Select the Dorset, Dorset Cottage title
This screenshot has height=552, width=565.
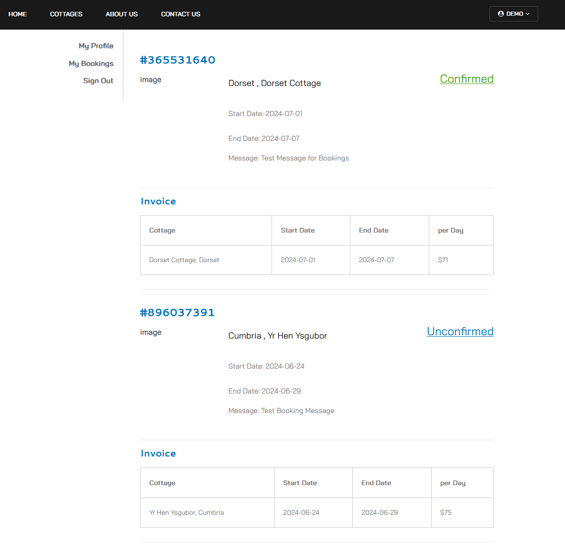click(x=274, y=83)
